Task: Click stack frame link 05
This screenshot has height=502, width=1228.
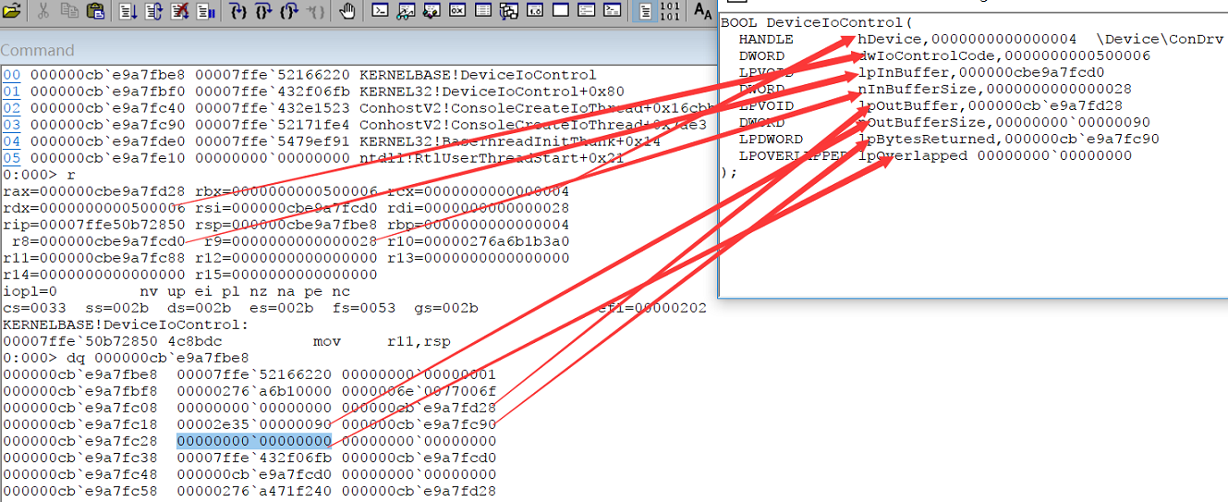Action: [x=11, y=158]
